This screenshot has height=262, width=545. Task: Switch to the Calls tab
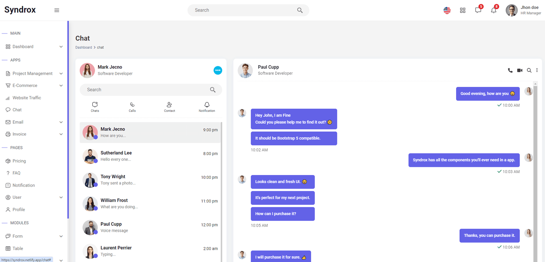(x=132, y=107)
